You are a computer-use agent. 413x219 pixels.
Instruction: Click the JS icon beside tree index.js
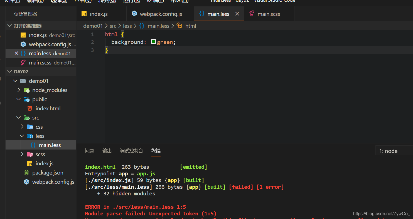point(30,163)
